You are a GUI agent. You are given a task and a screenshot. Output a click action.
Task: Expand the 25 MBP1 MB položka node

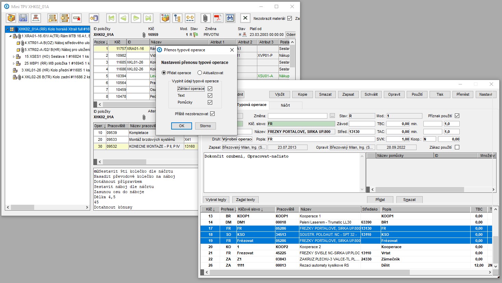[14, 63]
